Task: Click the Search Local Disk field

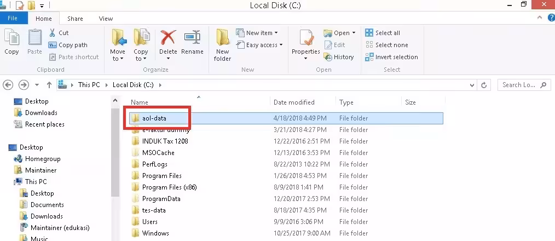Action: 524,85
